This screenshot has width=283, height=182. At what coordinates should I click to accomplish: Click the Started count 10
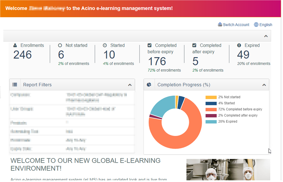point(109,55)
